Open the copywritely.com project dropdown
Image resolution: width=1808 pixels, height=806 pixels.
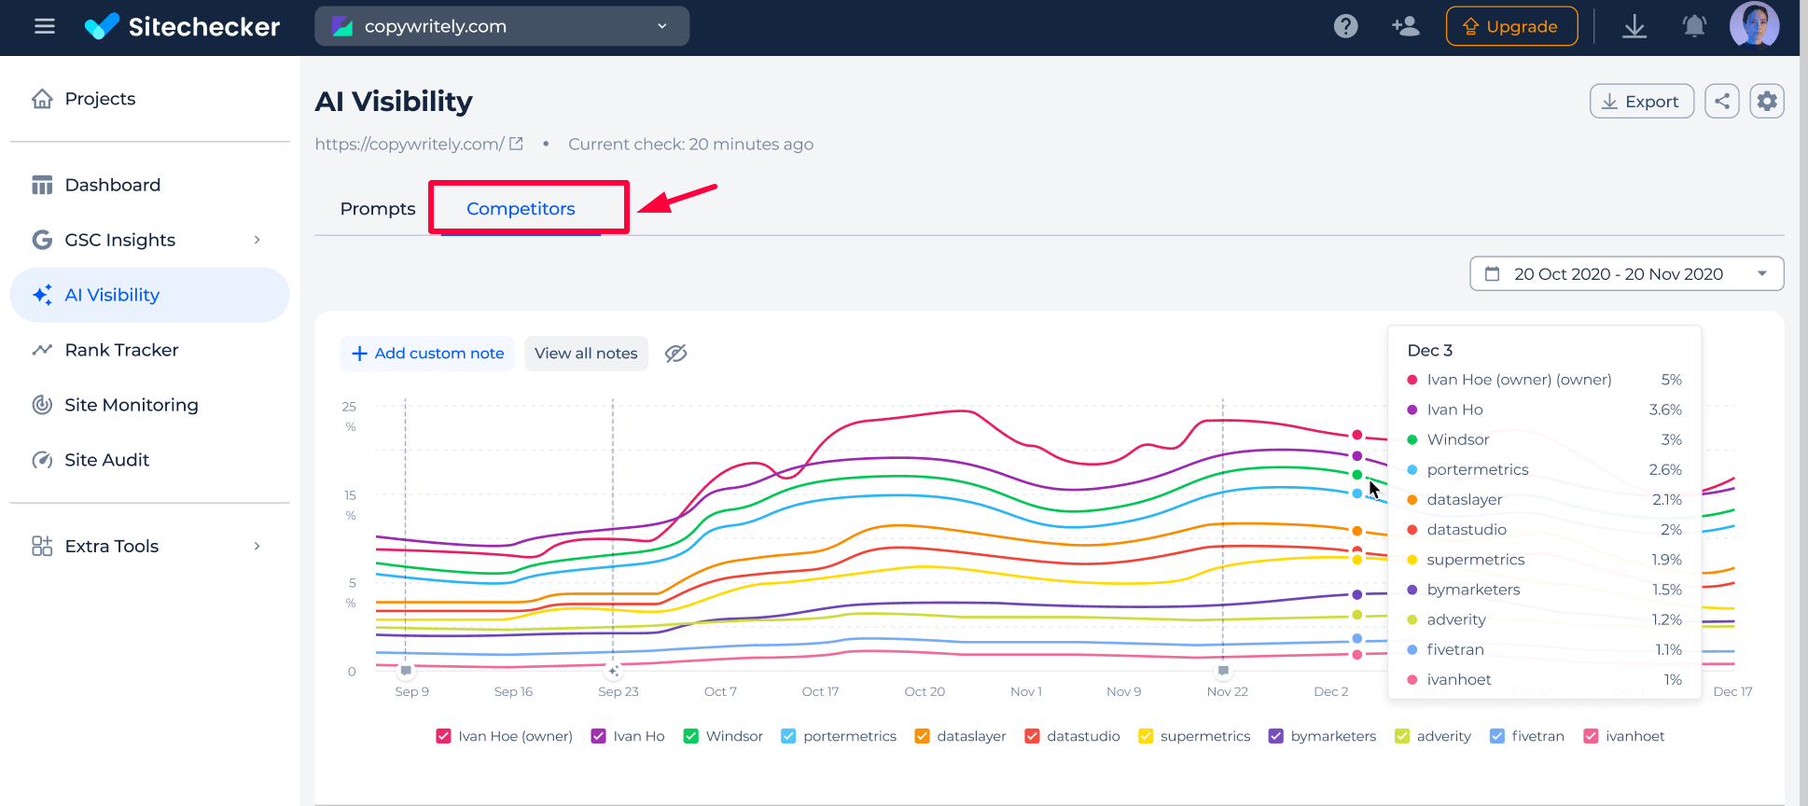coord(502,26)
